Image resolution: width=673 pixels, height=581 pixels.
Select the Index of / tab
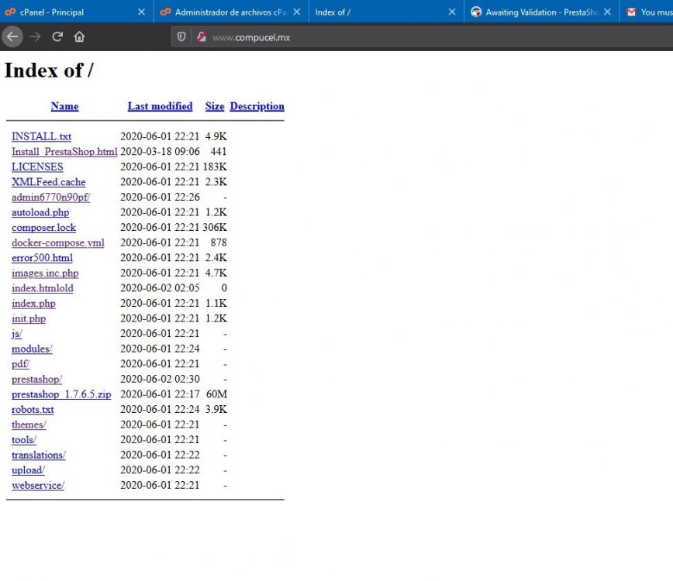(x=386, y=12)
